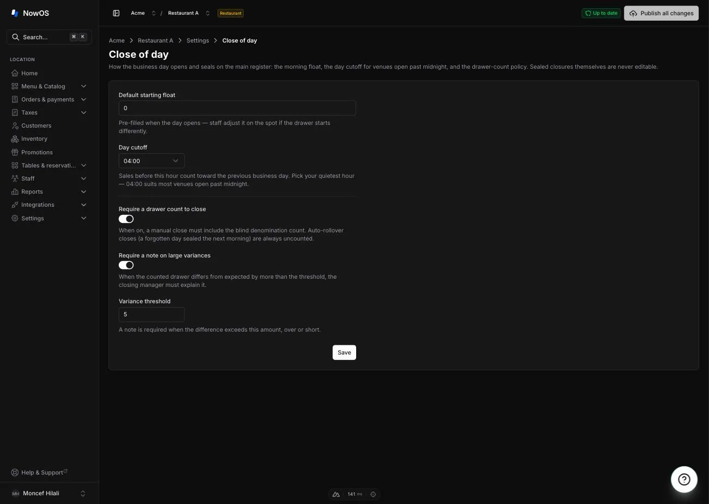Image resolution: width=709 pixels, height=504 pixels.
Task: Open Integrations in the sidebar
Action: click(x=49, y=205)
